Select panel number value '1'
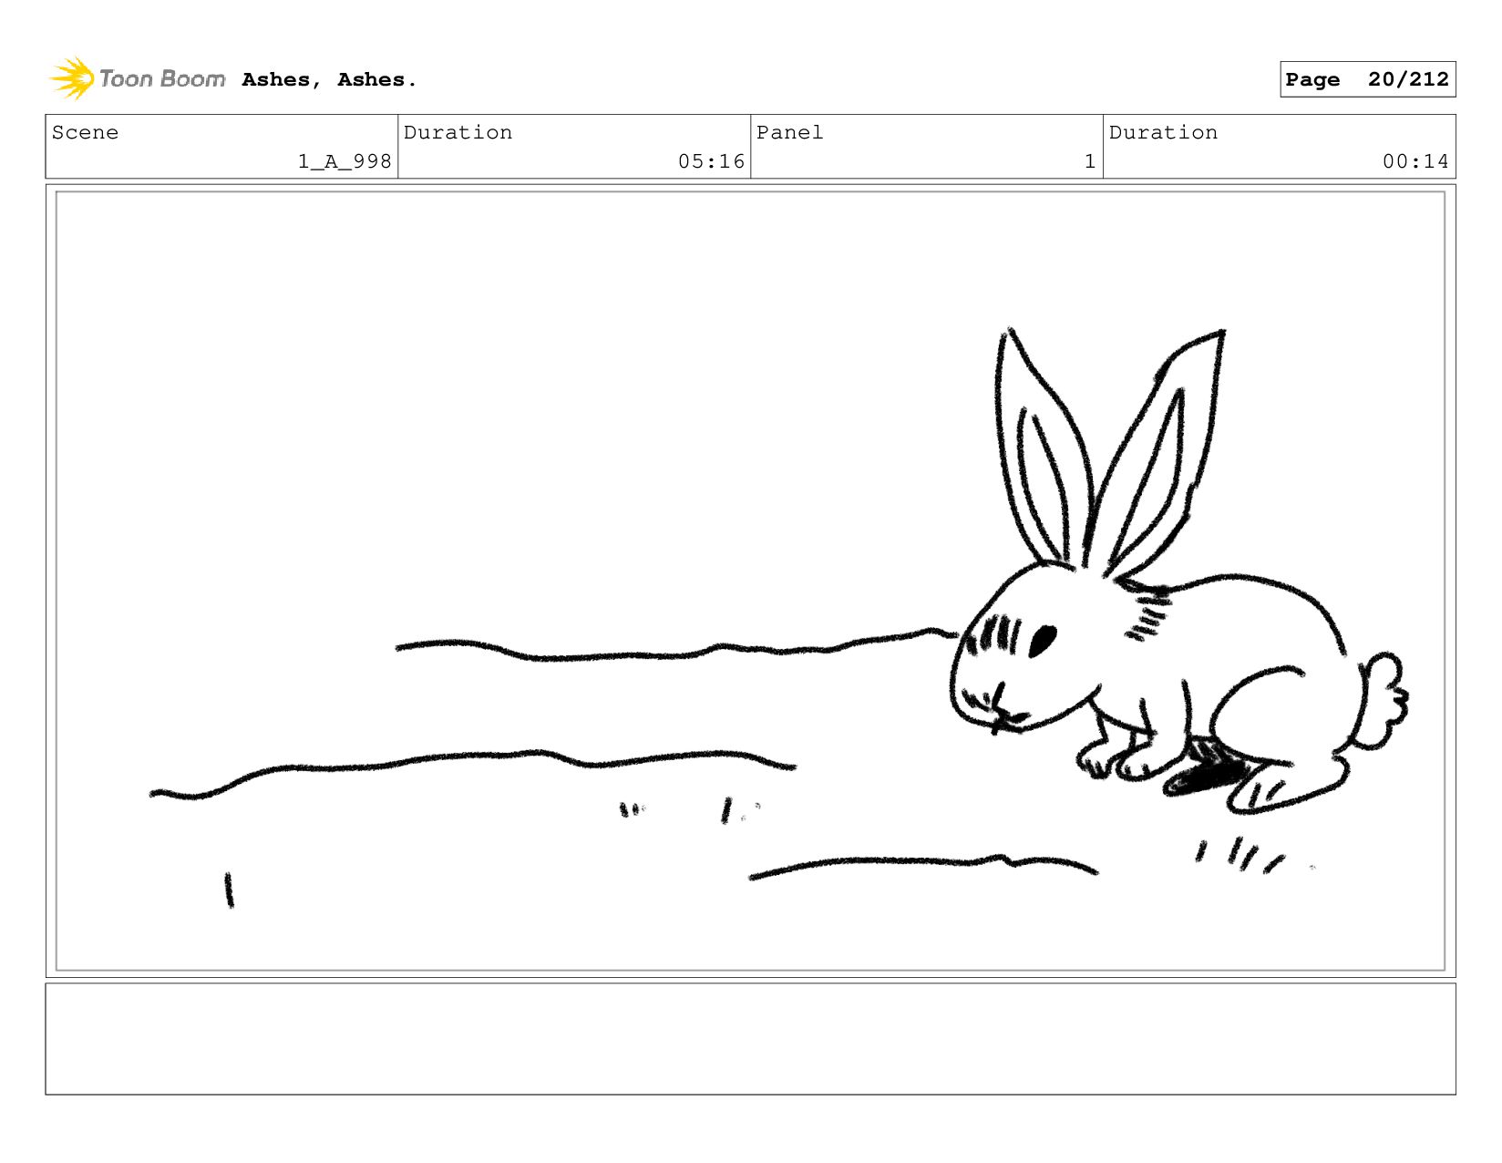The width and height of the screenshot is (1502, 1163). click(x=1089, y=161)
